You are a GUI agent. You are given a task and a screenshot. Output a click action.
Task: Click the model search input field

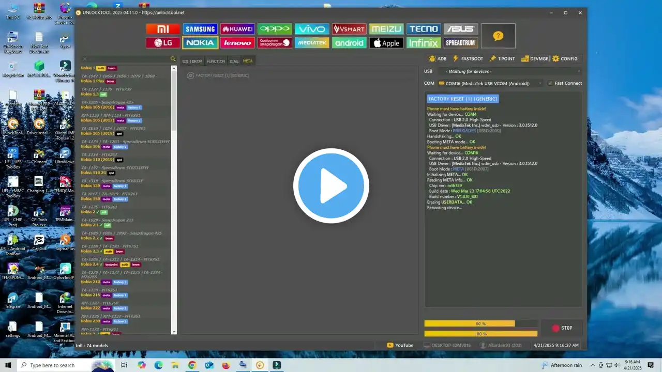(128, 59)
